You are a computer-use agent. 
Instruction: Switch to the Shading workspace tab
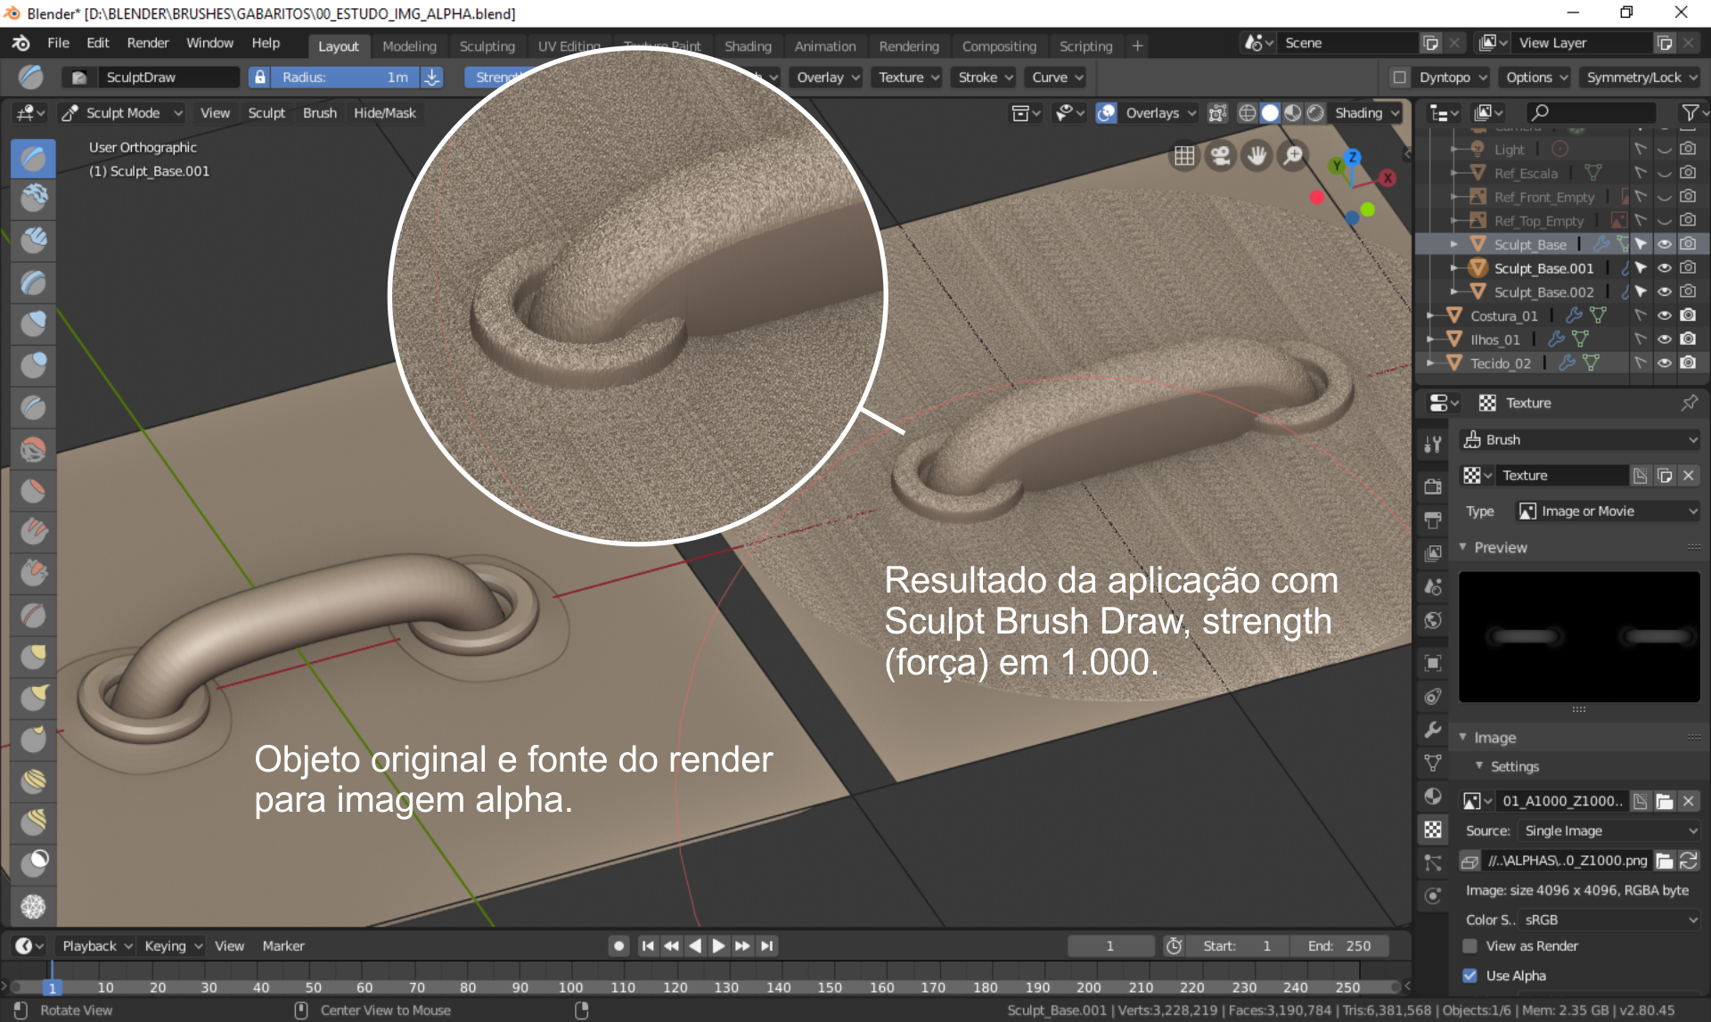point(748,45)
